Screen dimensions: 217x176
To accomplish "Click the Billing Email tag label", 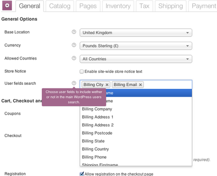I will (x=125, y=85).
